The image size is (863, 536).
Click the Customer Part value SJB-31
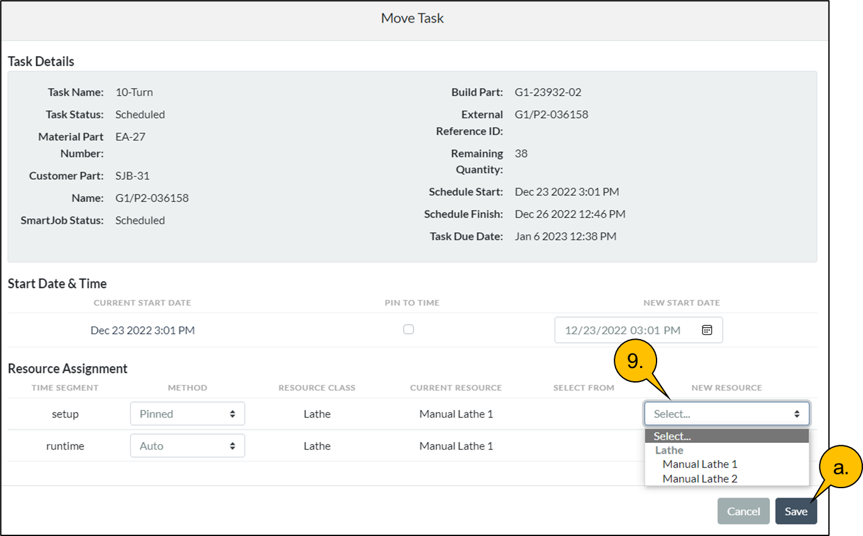click(x=132, y=176)
